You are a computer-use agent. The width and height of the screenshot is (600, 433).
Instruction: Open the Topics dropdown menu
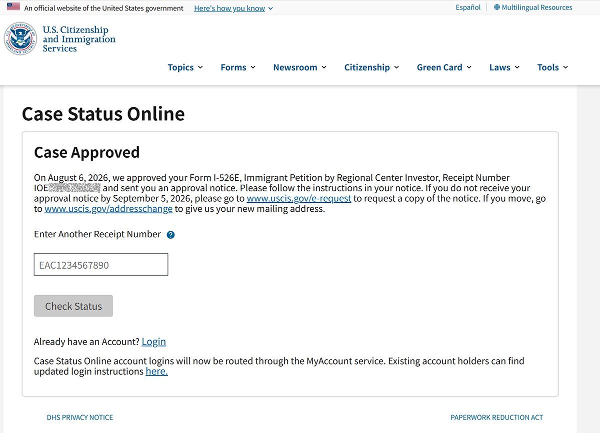[185, 67]
